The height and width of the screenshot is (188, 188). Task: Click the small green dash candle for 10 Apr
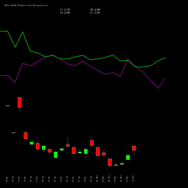14,133
